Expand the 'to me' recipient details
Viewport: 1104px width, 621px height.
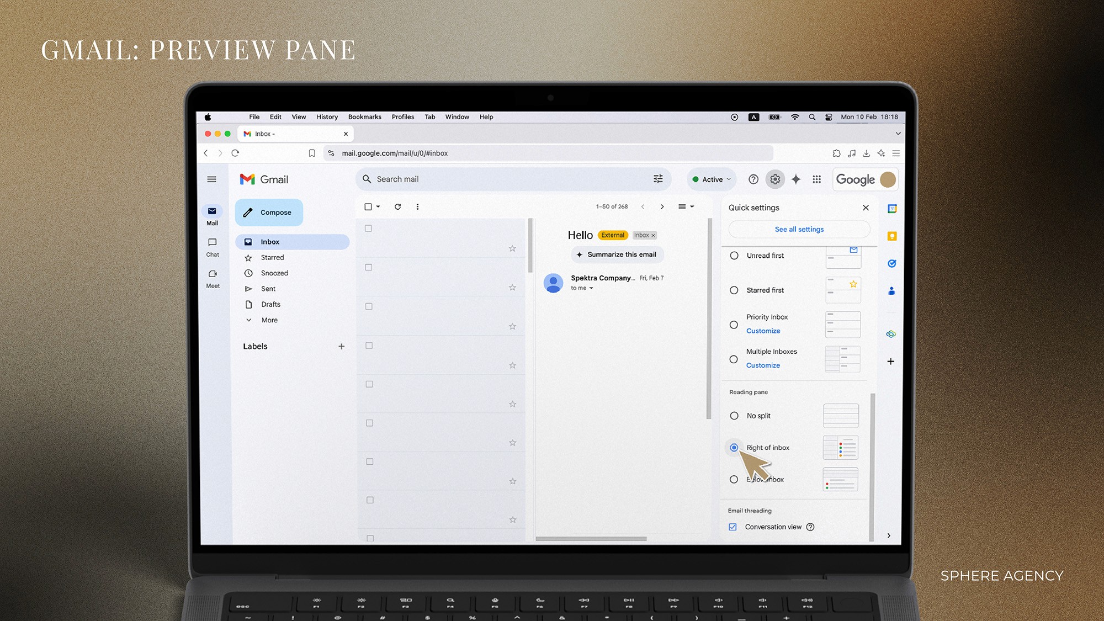click(581, 288)
